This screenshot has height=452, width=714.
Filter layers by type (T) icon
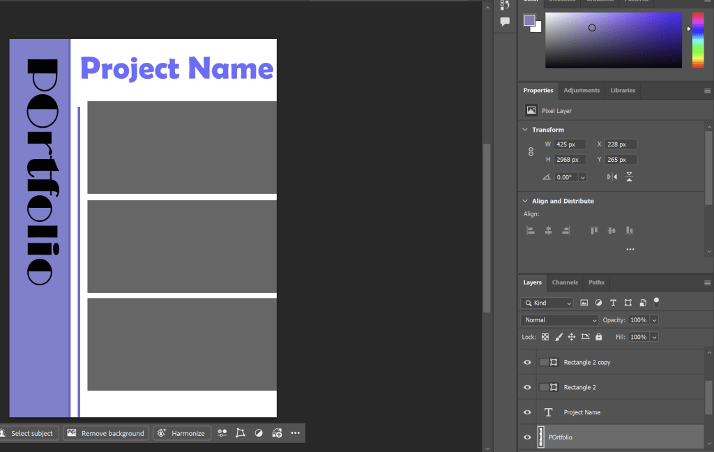(x=613, y=303)
